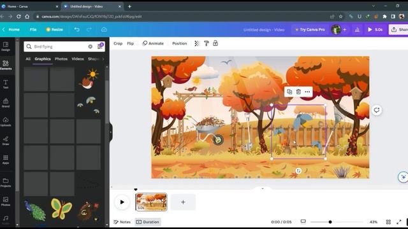Viewport: 408px width, 229px height.
Task: Open the Audio sidebar panel
Action: [6, 219]
